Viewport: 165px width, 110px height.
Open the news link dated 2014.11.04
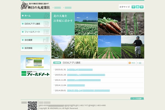coord(76,85)
